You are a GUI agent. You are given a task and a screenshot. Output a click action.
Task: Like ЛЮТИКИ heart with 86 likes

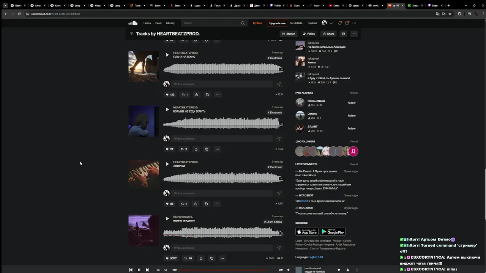point(169,204)
